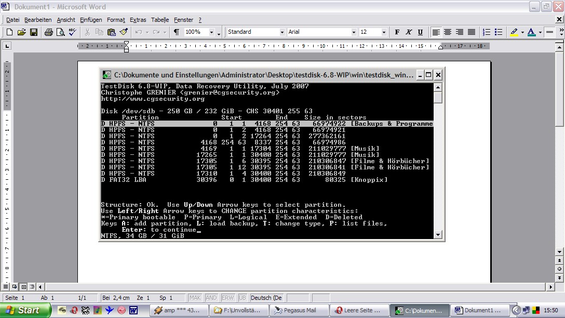This screenshot has height=318, width=565.
Task: Open the Einfügen menu
Action: point(91,20)
